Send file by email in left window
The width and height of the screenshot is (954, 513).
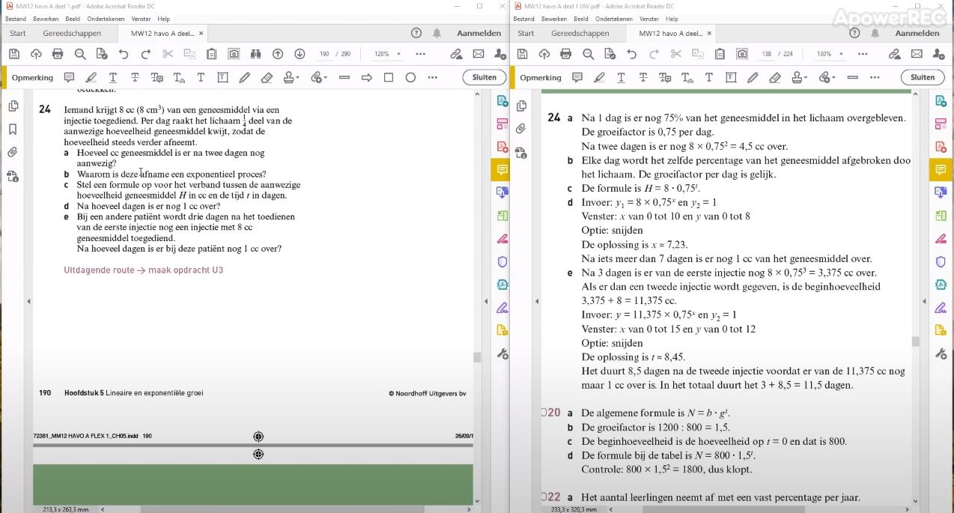[x=478, y=54]
